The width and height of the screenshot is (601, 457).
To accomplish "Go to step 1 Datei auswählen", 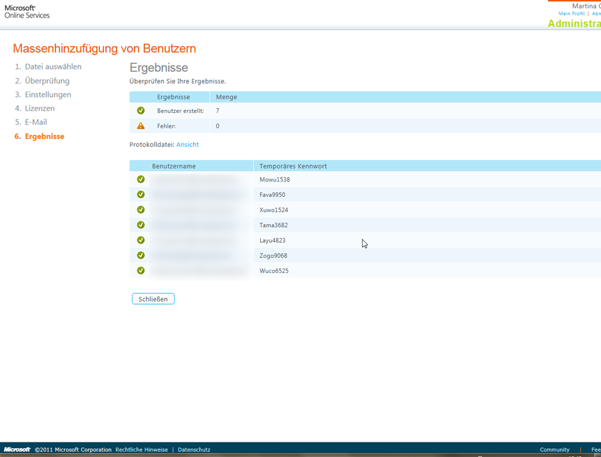I will (x=53, y=67).
